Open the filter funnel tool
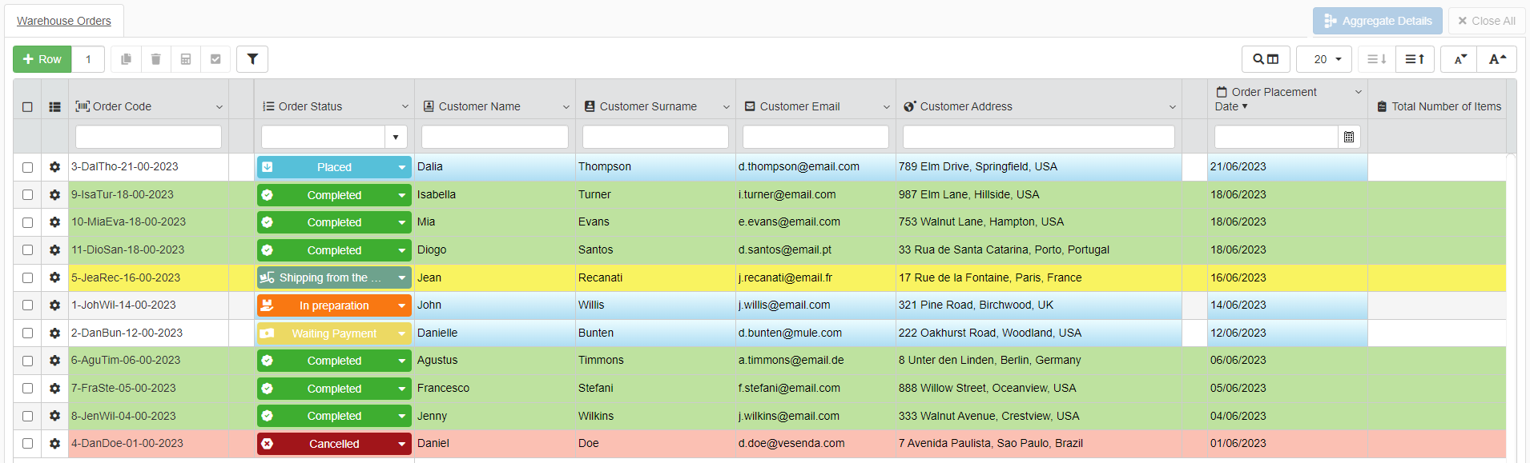The height and width of the screenshot is (463, 1530). (252, 59)
